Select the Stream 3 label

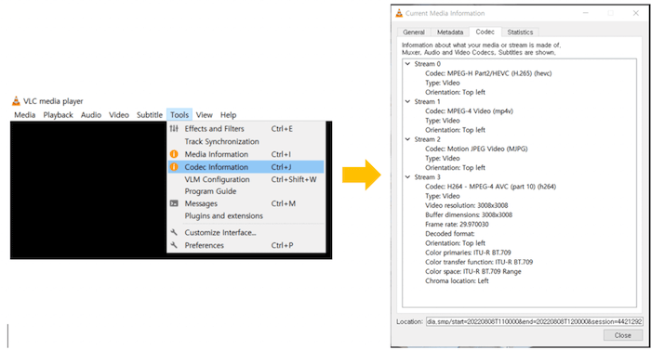tap(427, 177)
